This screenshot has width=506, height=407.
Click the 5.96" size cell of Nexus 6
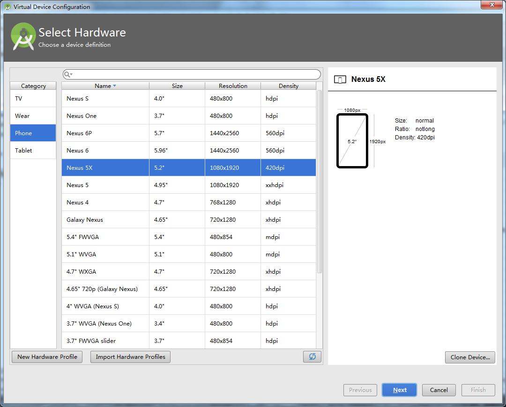[177, 151]
